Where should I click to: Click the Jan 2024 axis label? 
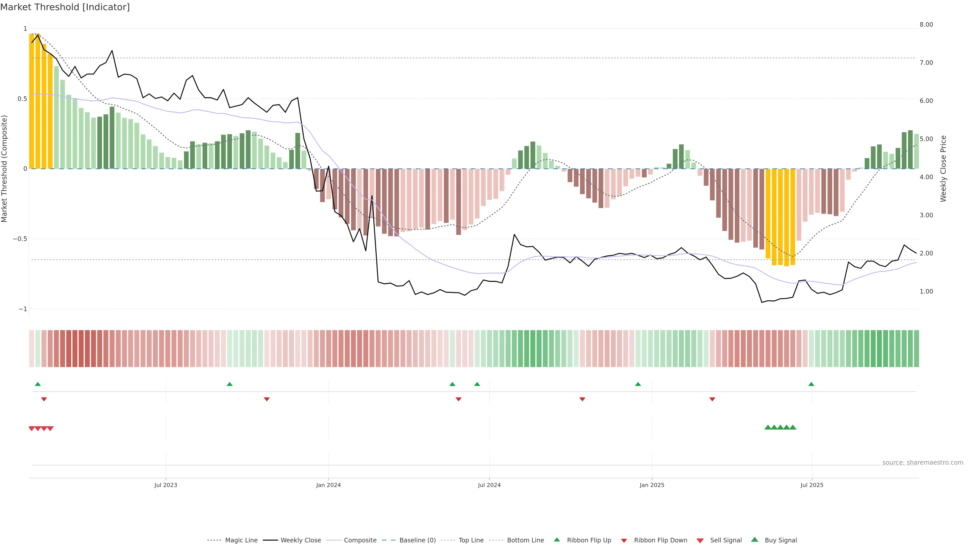click(x=328, y=485)
